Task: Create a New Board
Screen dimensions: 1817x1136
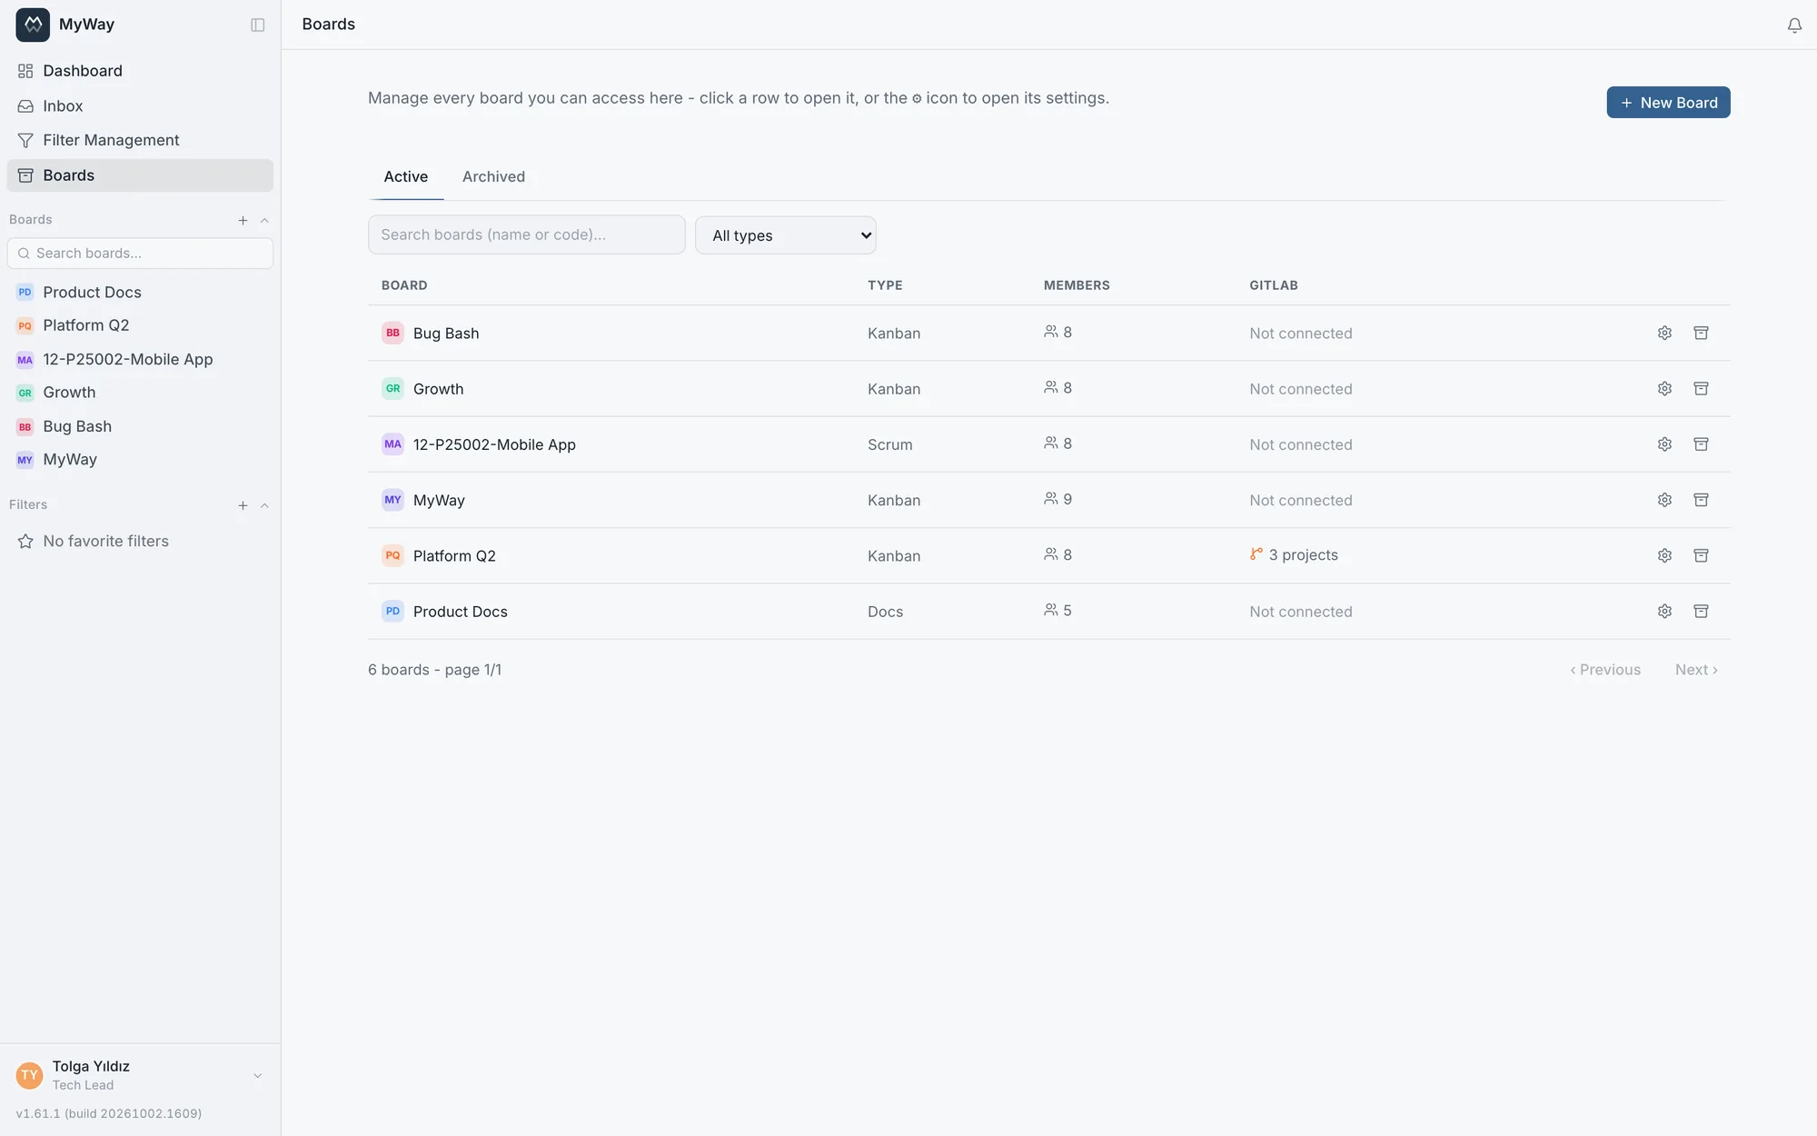Action: (x=1668, y=103)
